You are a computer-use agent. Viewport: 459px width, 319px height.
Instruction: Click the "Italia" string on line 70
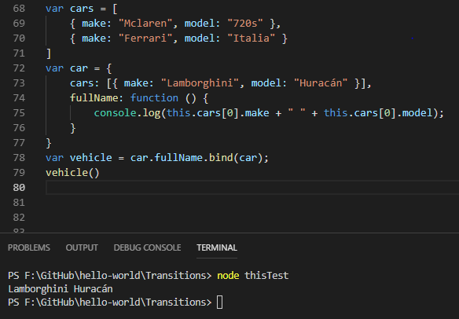pos(252,38)
